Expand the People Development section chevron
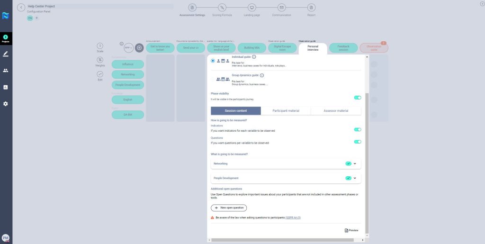 click(355, 178)
